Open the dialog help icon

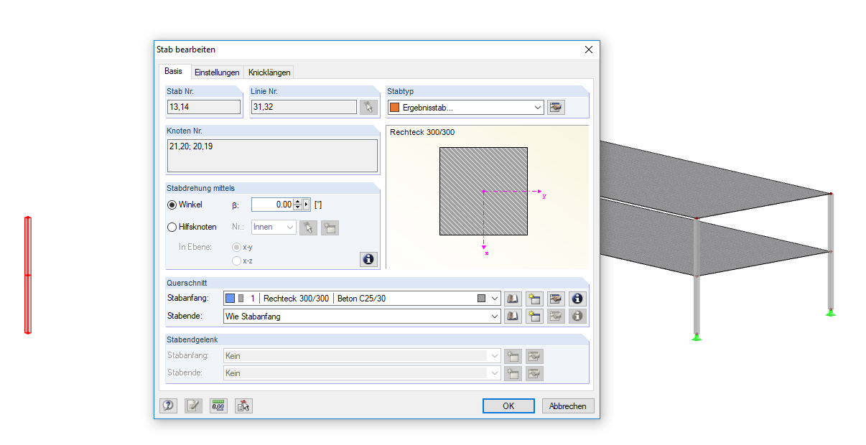tap(168, 406)
